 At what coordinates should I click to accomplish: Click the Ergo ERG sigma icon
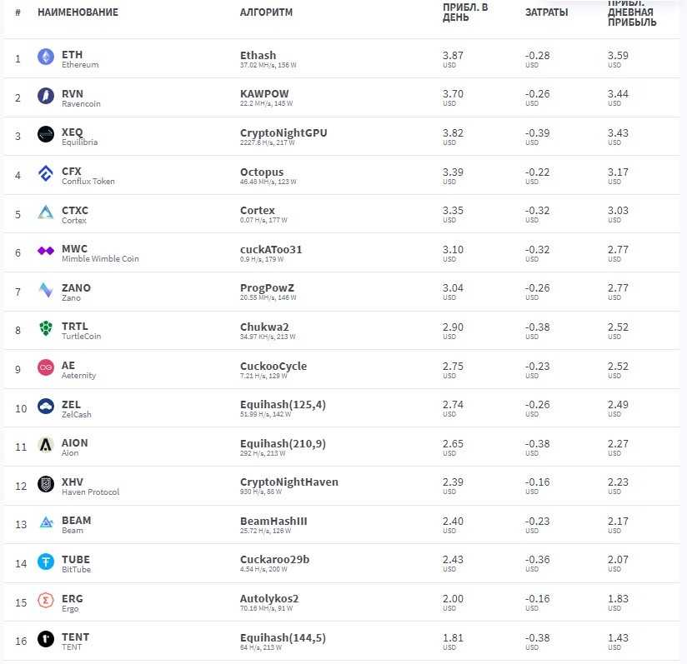click(46, 600)
